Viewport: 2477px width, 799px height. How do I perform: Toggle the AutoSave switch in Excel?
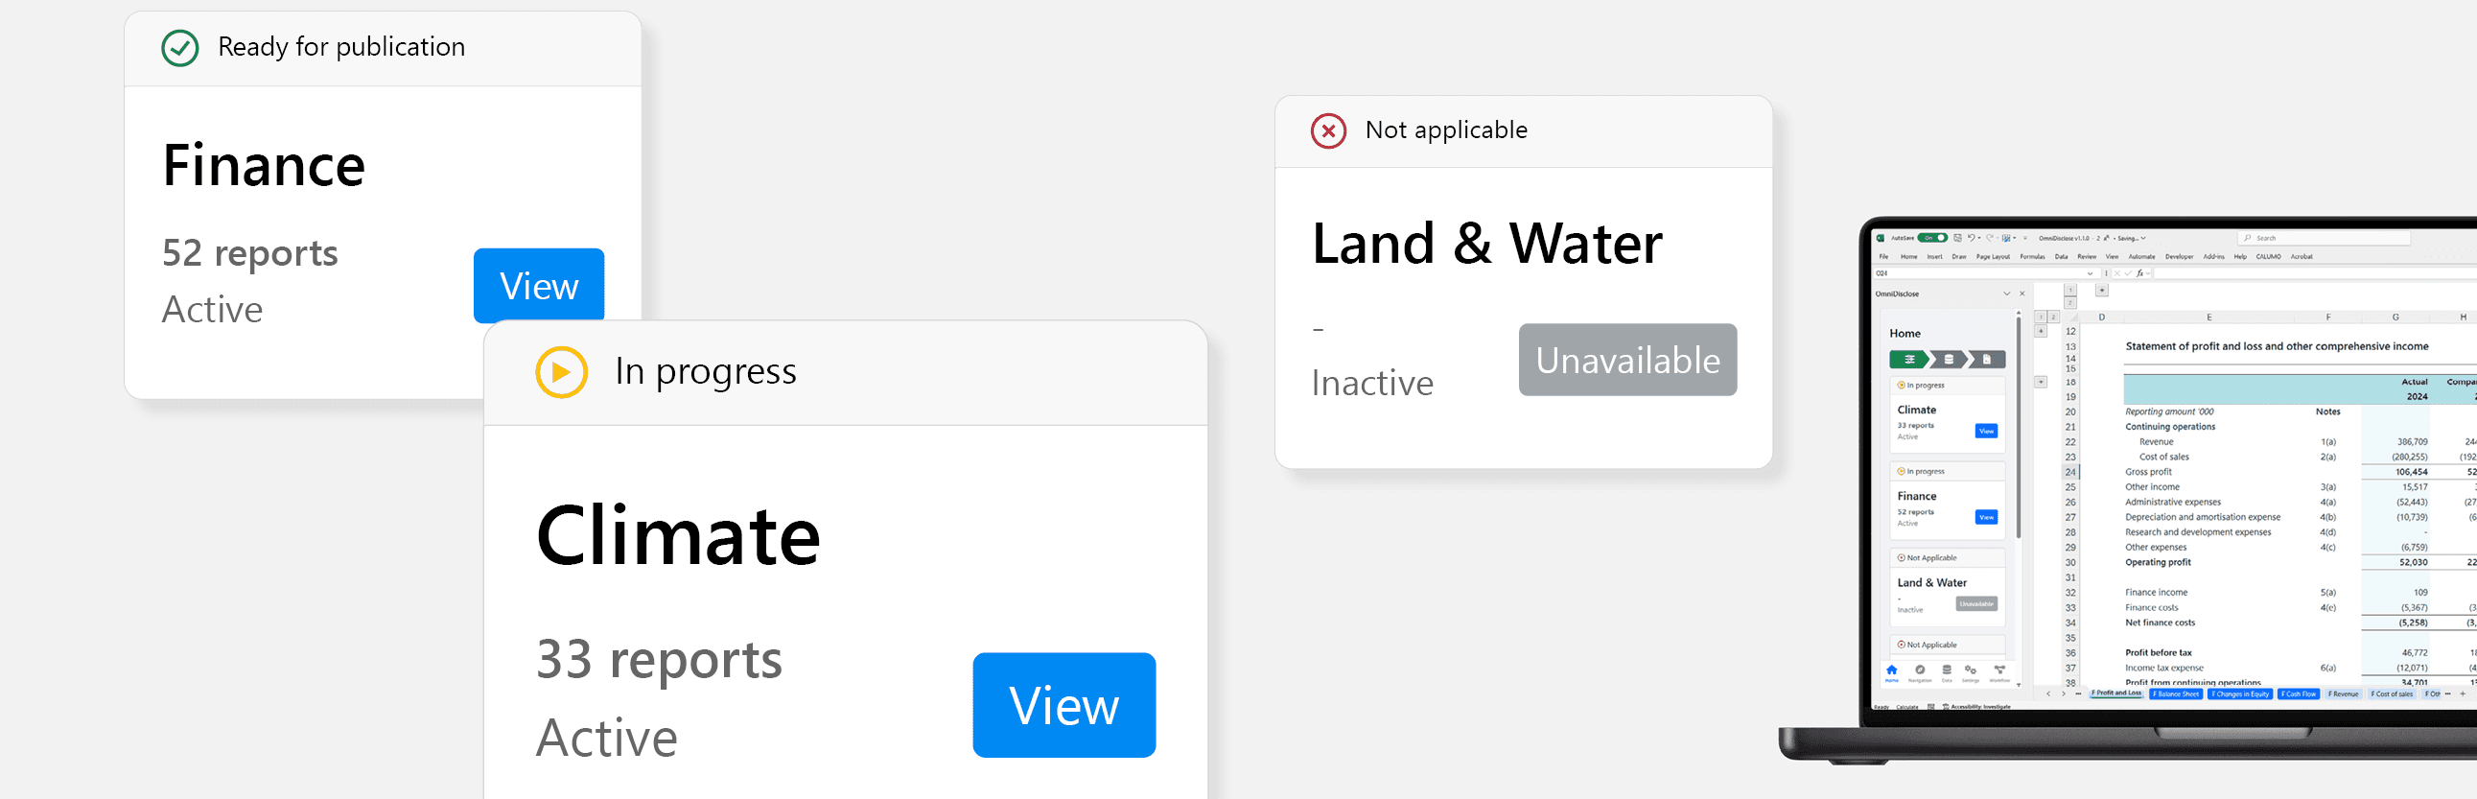pyautogui.click(x=1932, y=239)
